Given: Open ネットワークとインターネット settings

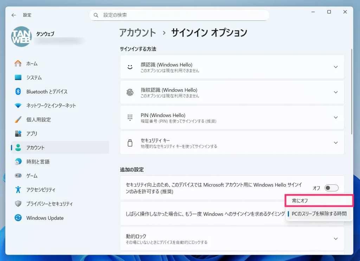Looking at the screenshot, I should click(x=51, y=105).
